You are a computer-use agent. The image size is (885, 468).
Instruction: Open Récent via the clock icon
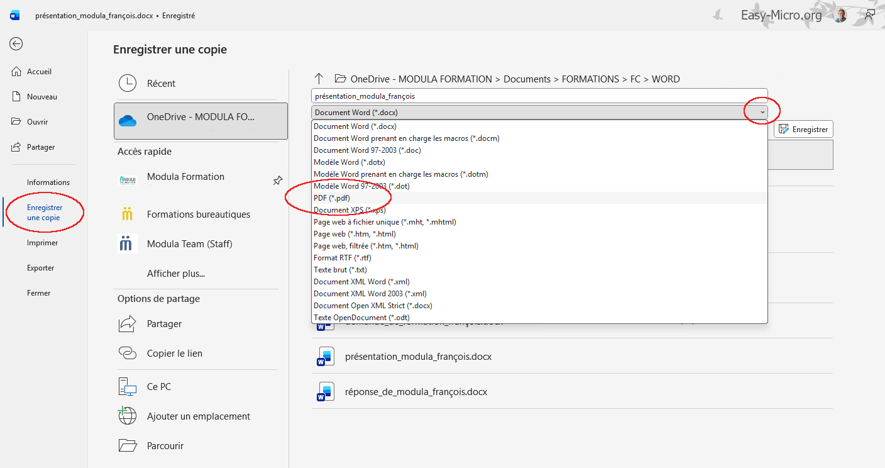click(x=128, y=84)
